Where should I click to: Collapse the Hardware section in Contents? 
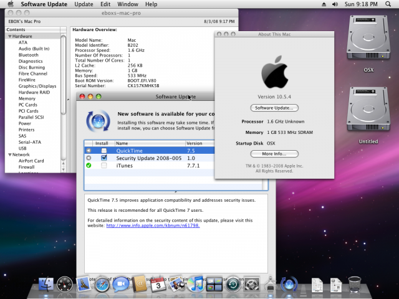(x=10, y=36)
